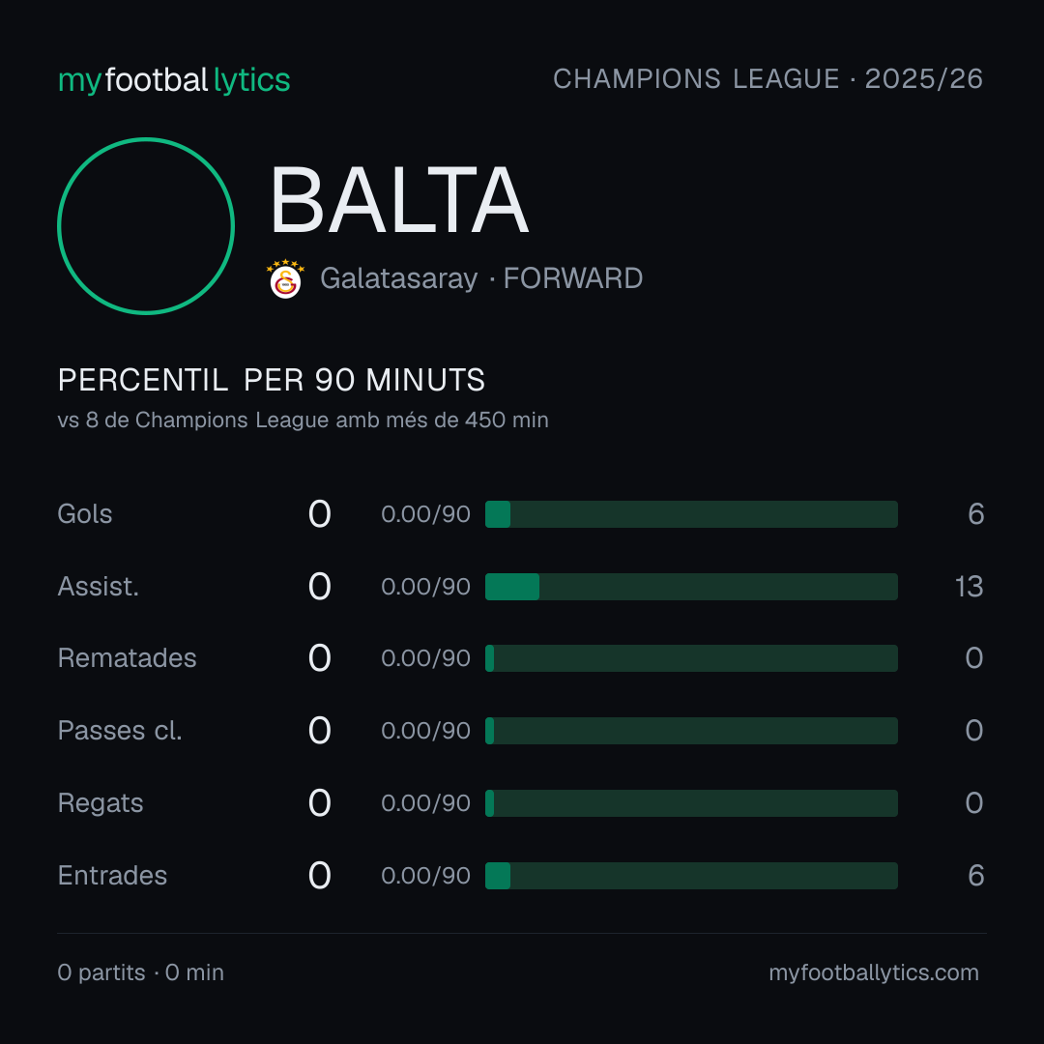The height and width of the screenshot is (1044, 1044).
Task: Open the myfootballytics logo
Action: click(x=174, y=80)
